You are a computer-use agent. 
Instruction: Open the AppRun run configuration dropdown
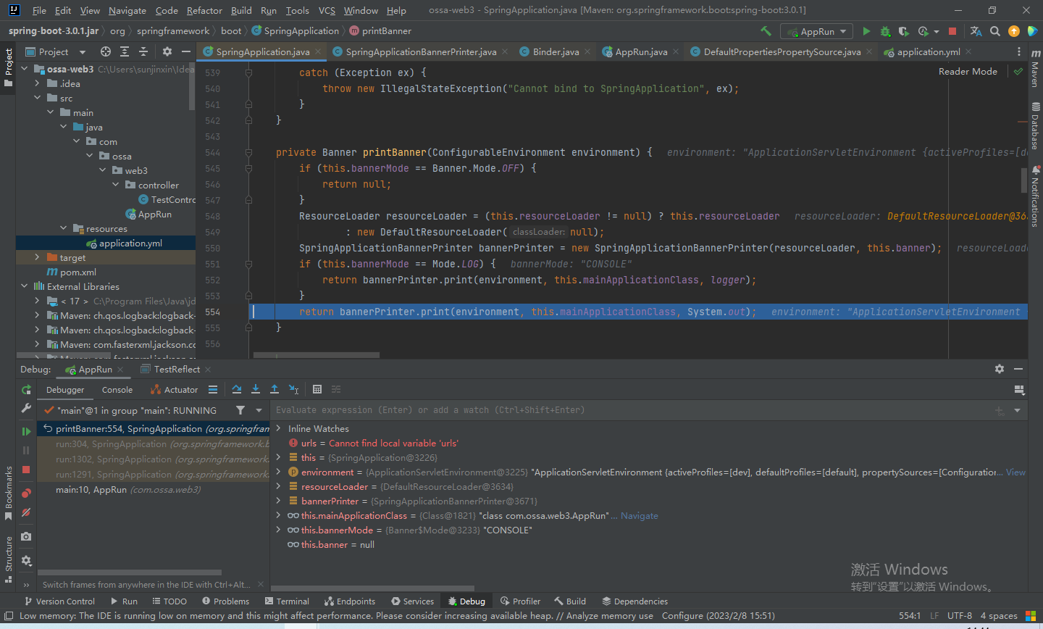[815, 31]
